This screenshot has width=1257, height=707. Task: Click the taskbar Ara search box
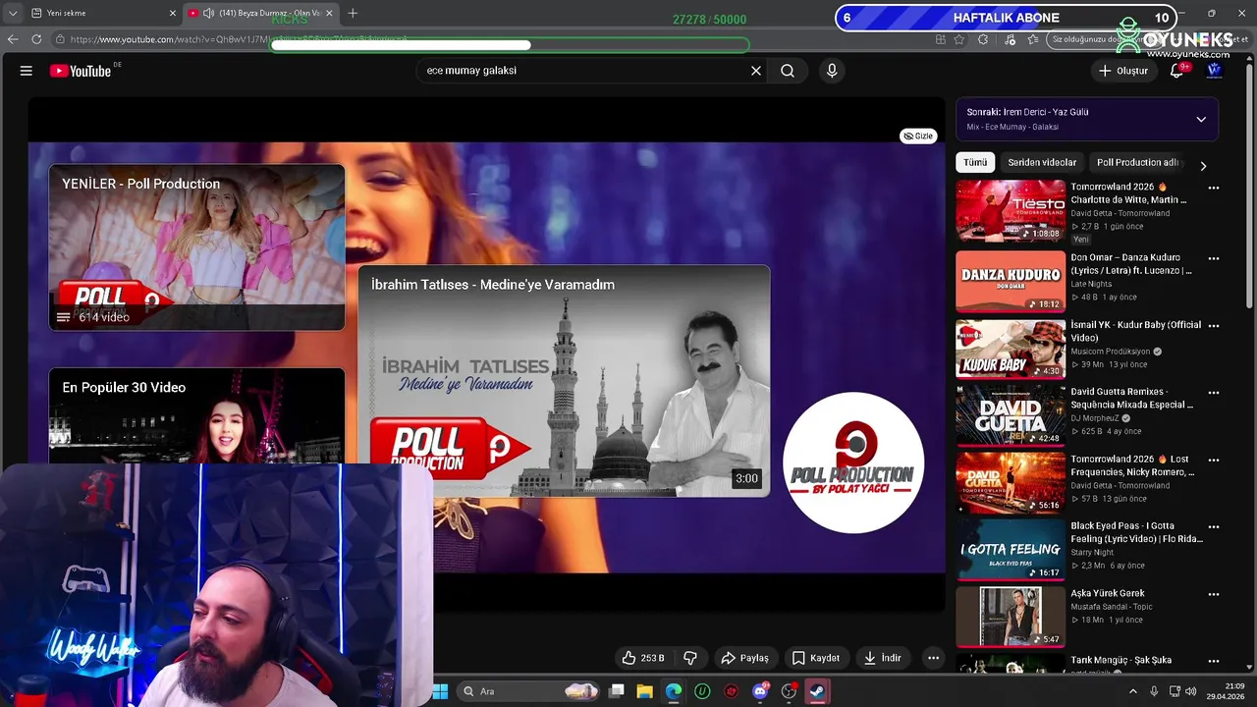point(530,691)
